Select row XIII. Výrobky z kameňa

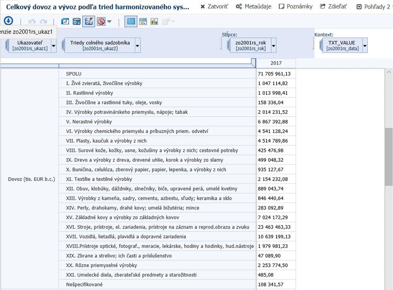(x=157, y=198)
